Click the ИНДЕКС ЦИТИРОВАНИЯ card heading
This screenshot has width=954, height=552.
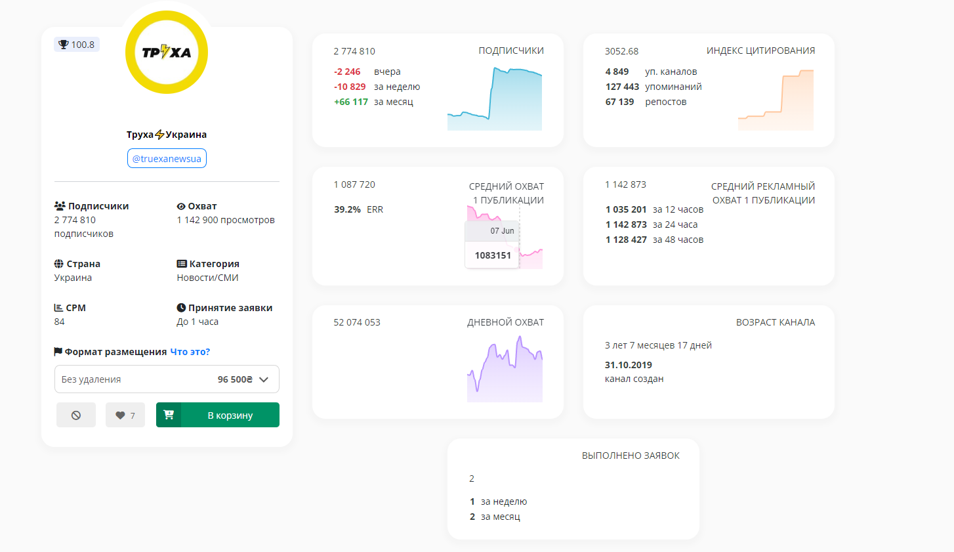[x=760, y=51]
